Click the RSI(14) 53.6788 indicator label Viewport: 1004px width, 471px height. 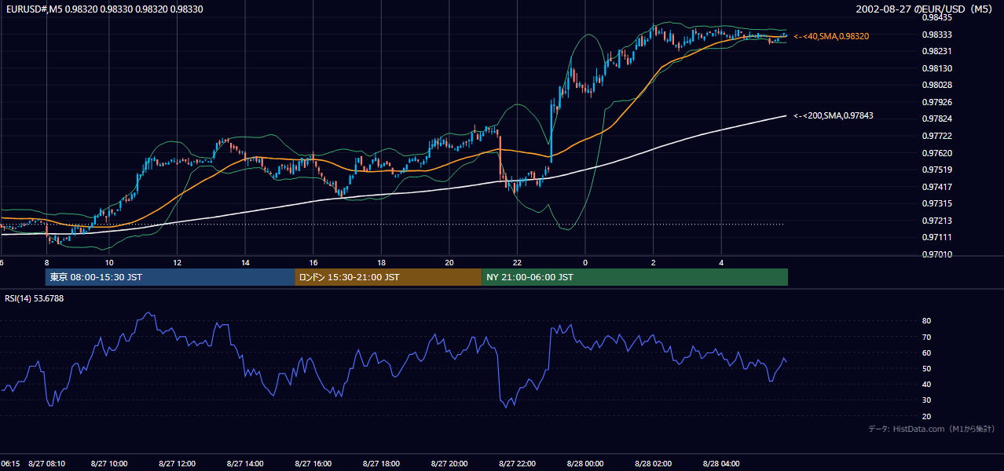[35, 298]
